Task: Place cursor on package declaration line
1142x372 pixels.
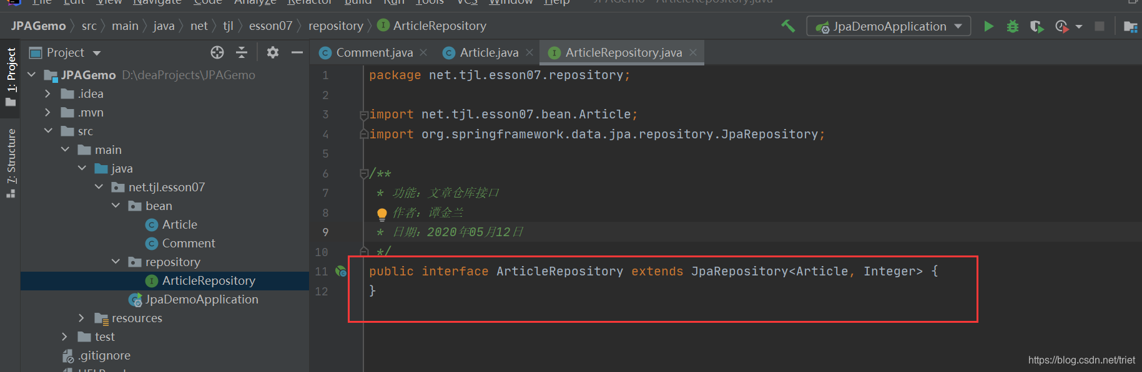Action: 500,75
